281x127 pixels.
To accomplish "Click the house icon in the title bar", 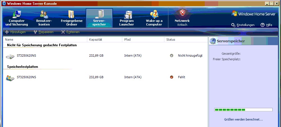I will click(x=4, y=3).
